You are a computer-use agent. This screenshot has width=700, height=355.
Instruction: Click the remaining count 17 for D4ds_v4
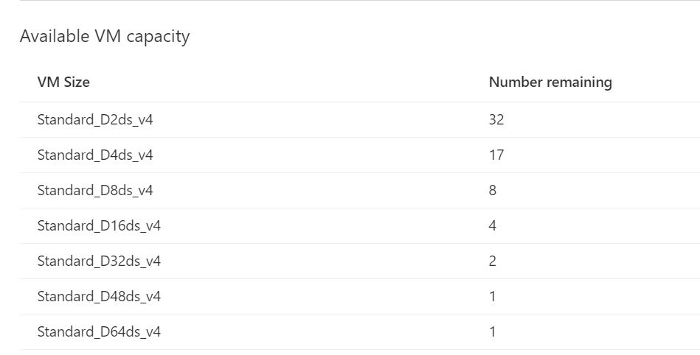496,155
